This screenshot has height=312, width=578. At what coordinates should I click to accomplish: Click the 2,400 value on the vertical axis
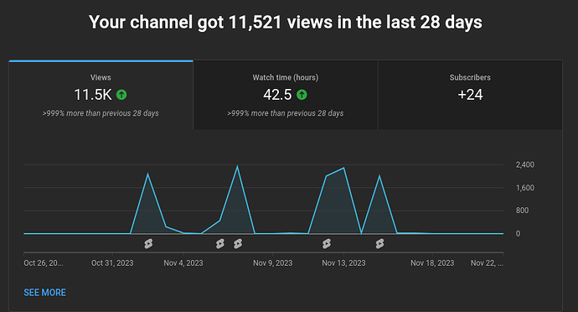coord(525,164)
